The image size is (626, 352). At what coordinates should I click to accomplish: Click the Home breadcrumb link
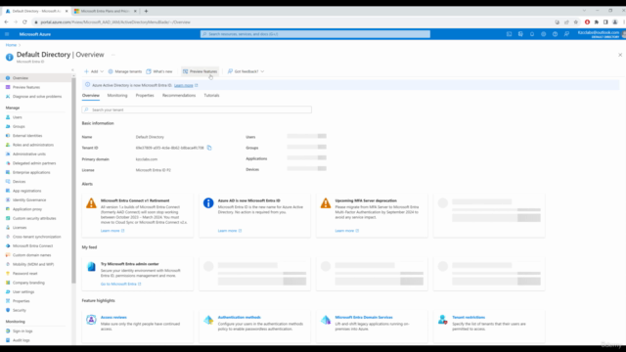tap(11, 45)
